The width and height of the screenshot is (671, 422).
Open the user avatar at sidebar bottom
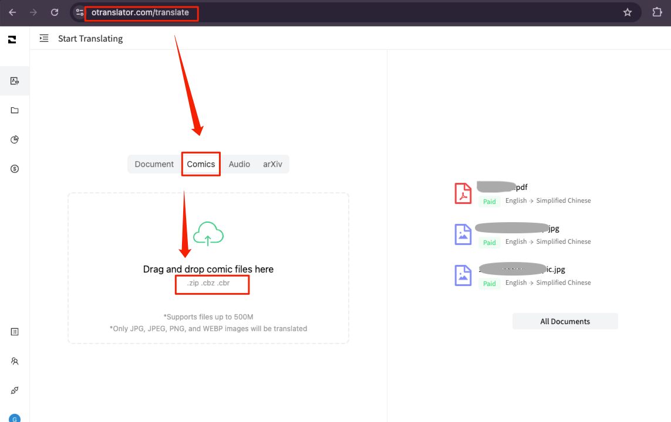pyautogui.click(x=15, y=418)
